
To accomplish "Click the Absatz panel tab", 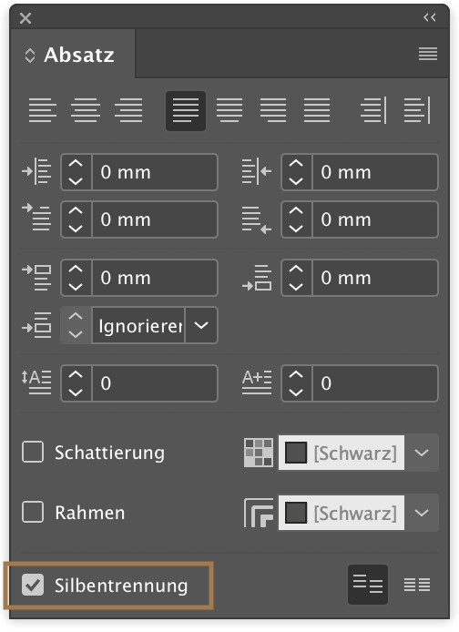I will (x=73, y=54).
